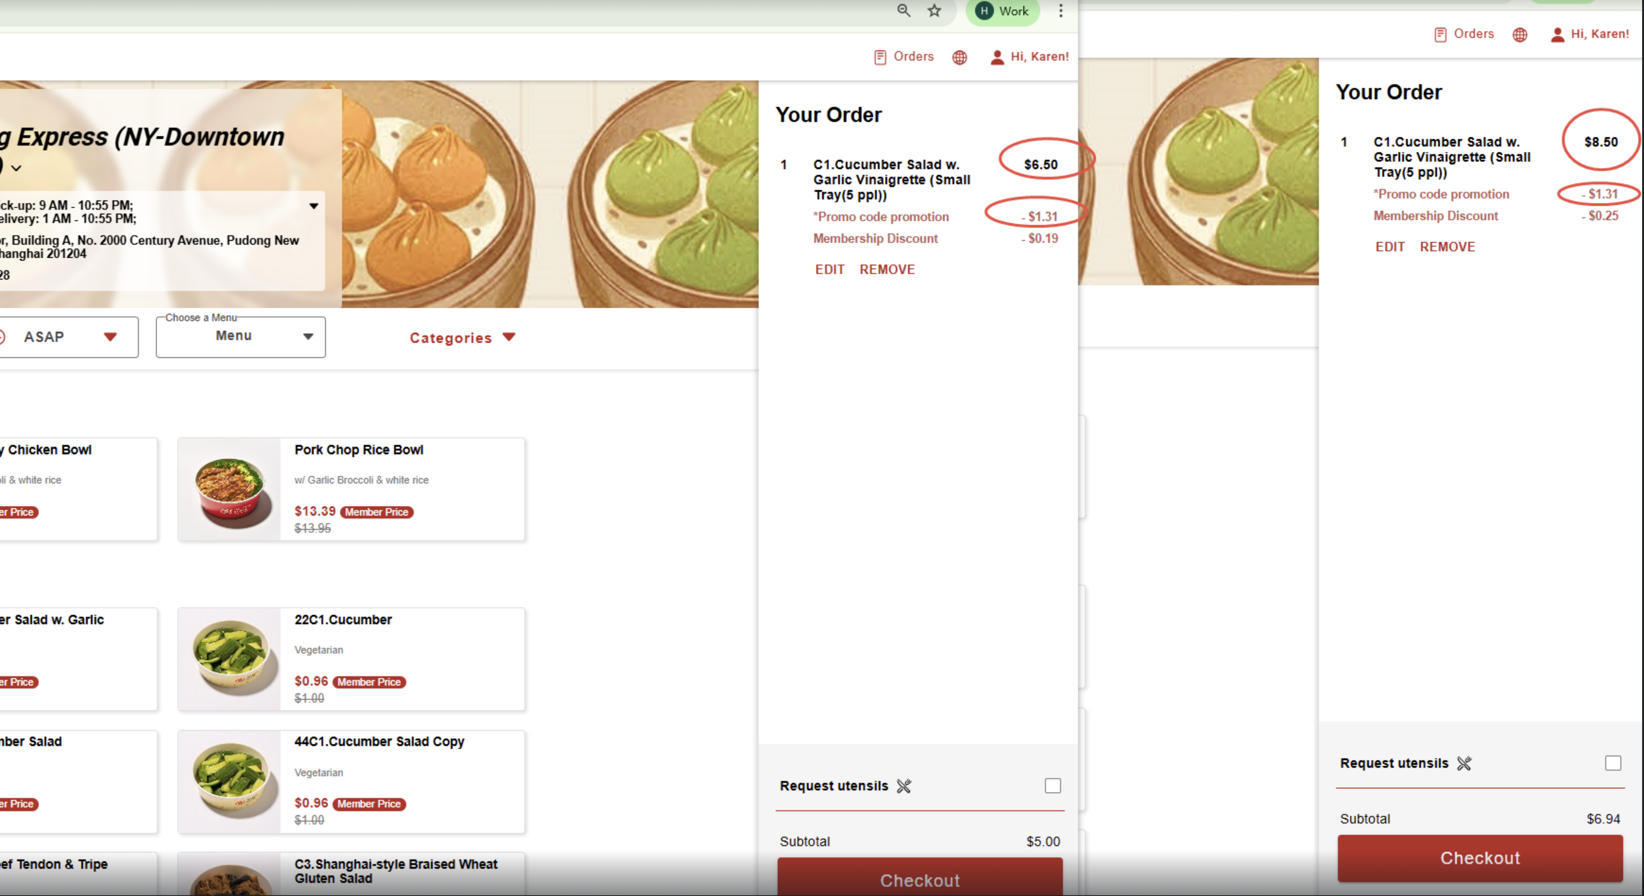Click the $6.50 item price

[x=1041, y=165]
